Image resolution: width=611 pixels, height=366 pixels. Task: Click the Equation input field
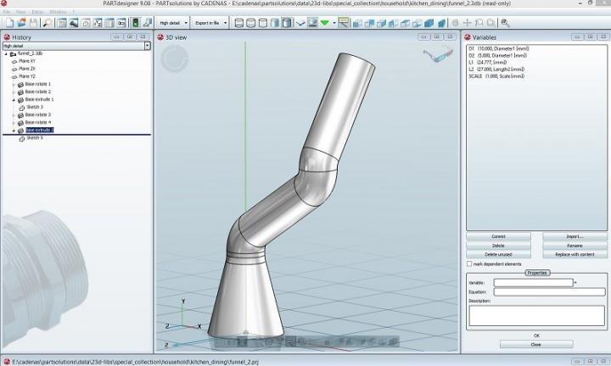(x=549, y=291)
